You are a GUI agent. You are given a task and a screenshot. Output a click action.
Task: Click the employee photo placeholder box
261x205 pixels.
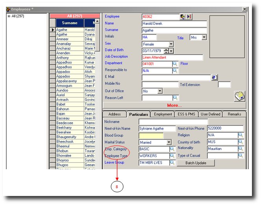click(x=227, y=37)
